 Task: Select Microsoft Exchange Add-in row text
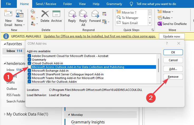[50, 71]
